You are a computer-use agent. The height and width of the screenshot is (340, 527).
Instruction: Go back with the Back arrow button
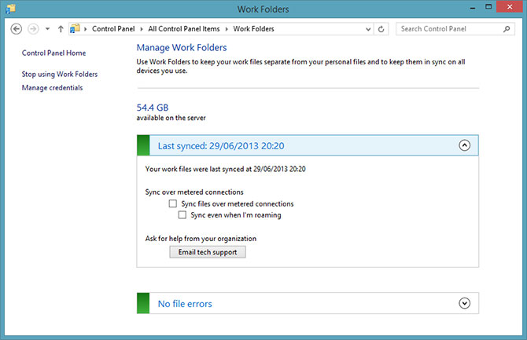click(x=17, y=29)
